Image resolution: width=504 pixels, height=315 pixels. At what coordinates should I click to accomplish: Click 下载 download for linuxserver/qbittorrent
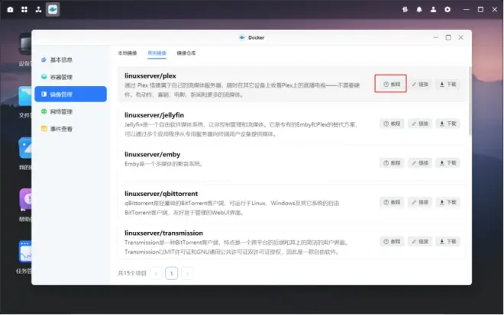pyautogui.click(x=448, y=202)
